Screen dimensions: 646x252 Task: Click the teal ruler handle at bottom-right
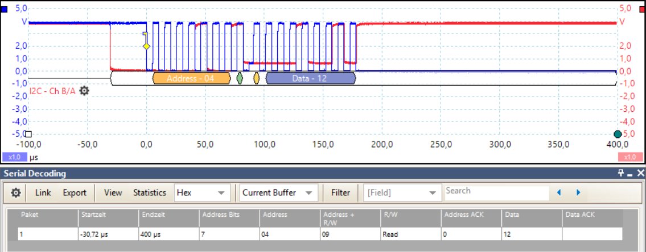(617, 134)
